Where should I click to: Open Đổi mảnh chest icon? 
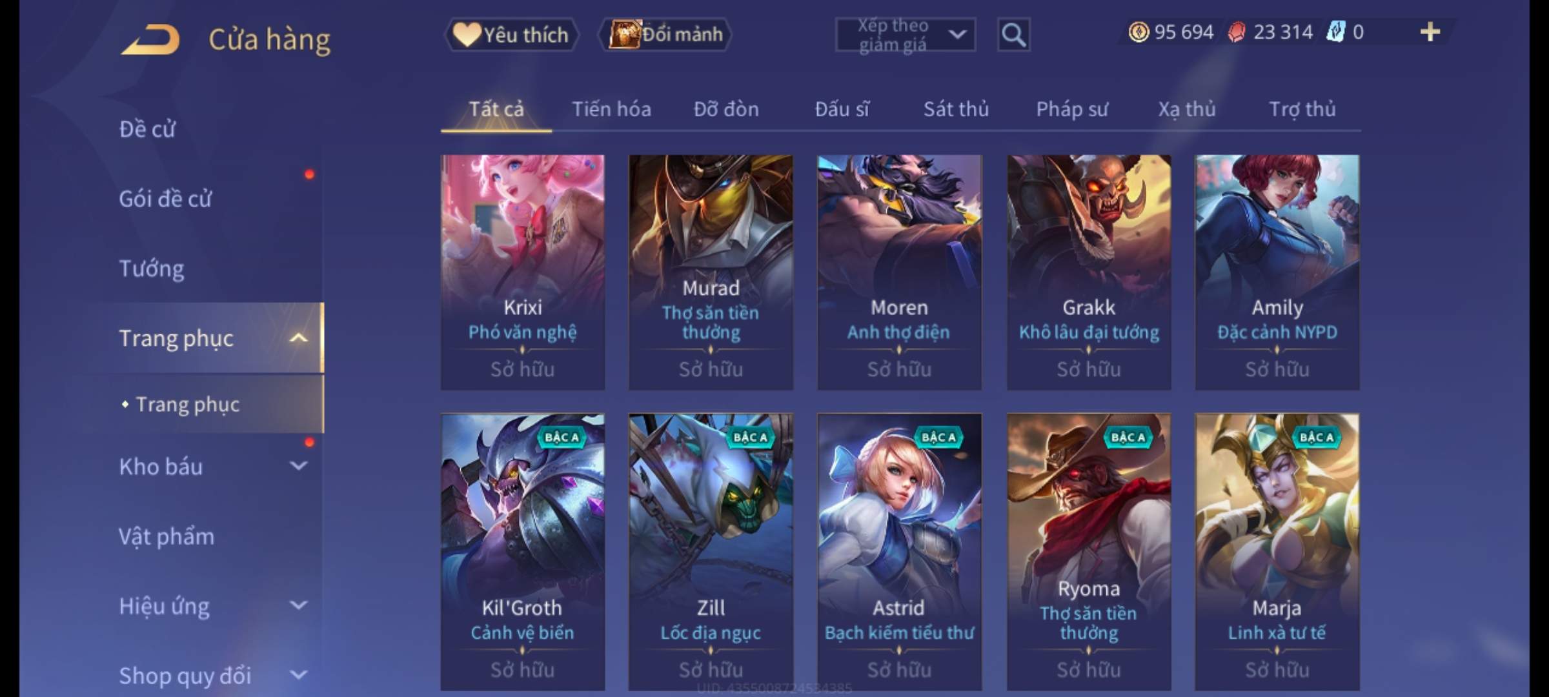point(665,35)
